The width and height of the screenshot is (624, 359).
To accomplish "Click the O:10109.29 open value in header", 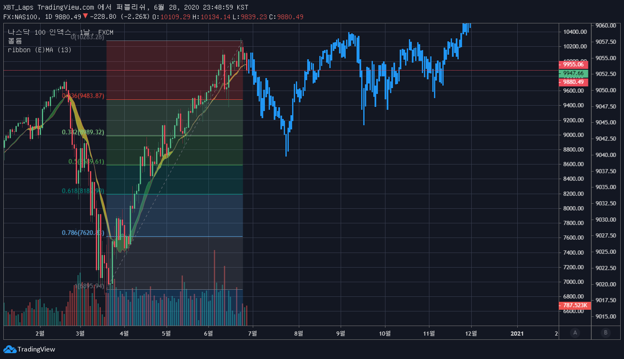I will coord(171,17).
